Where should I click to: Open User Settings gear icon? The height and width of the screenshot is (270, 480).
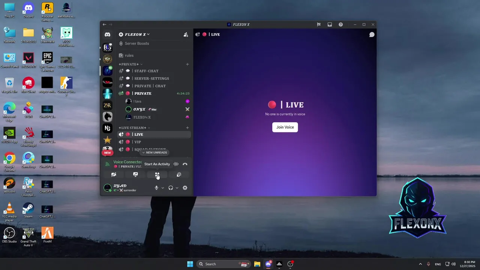click(185, 188)
